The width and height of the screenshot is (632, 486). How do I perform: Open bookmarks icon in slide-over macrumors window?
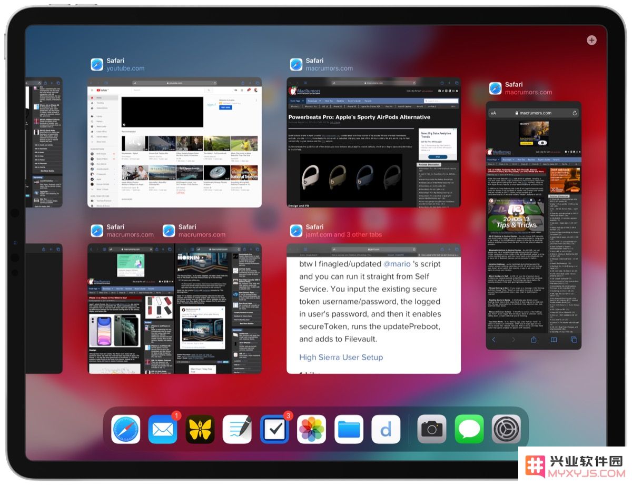coord(554,340)
